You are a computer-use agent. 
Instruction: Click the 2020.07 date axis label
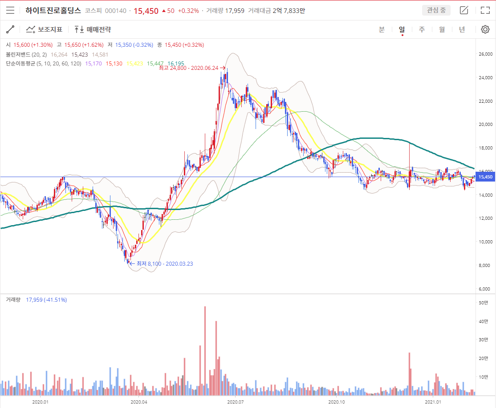tap(236, 402)
